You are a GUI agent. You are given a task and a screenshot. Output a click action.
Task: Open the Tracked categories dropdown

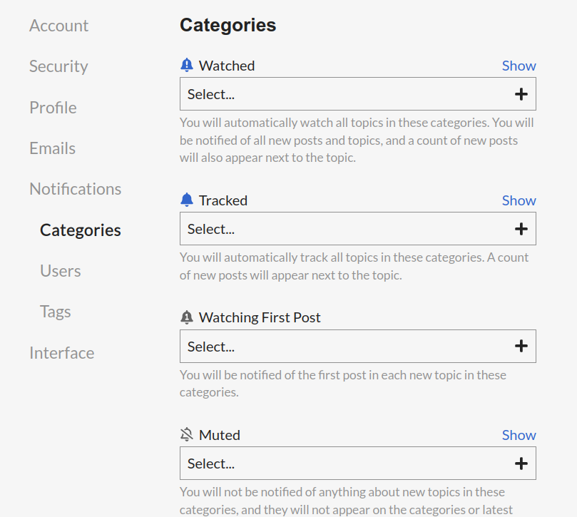tap(357, 228)
